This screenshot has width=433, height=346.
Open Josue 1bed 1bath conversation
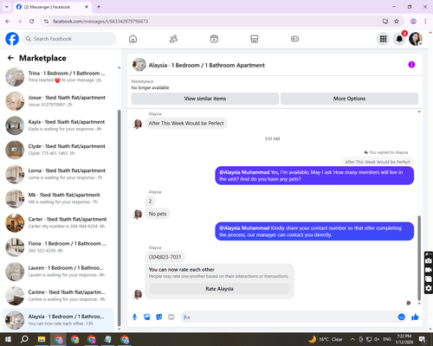coord(59,101)
